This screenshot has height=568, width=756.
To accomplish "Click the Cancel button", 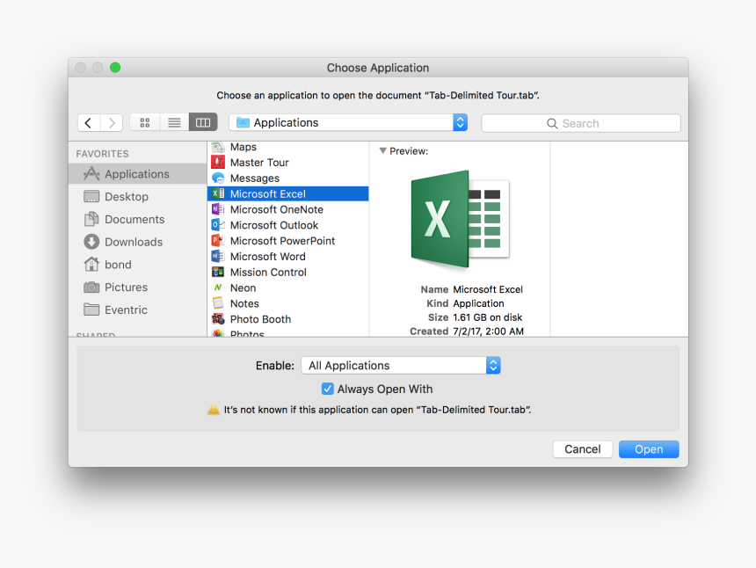I will (x=583, y=449).
